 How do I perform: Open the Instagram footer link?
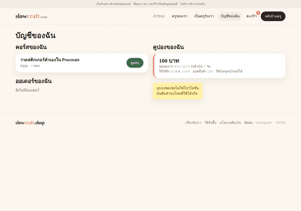264,122
